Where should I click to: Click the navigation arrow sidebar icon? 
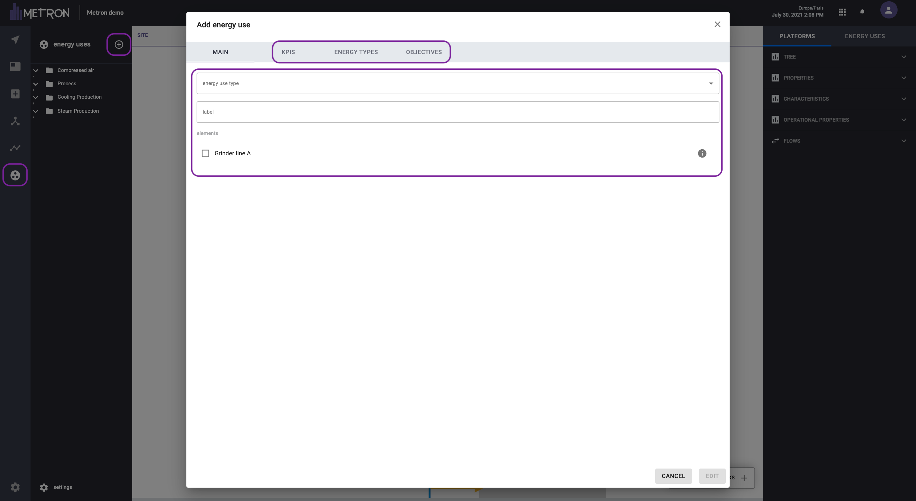click(x=15, y=39)
